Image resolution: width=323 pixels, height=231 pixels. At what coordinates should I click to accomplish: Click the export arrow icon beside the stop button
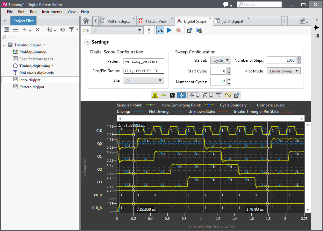[x=190, y=30]
